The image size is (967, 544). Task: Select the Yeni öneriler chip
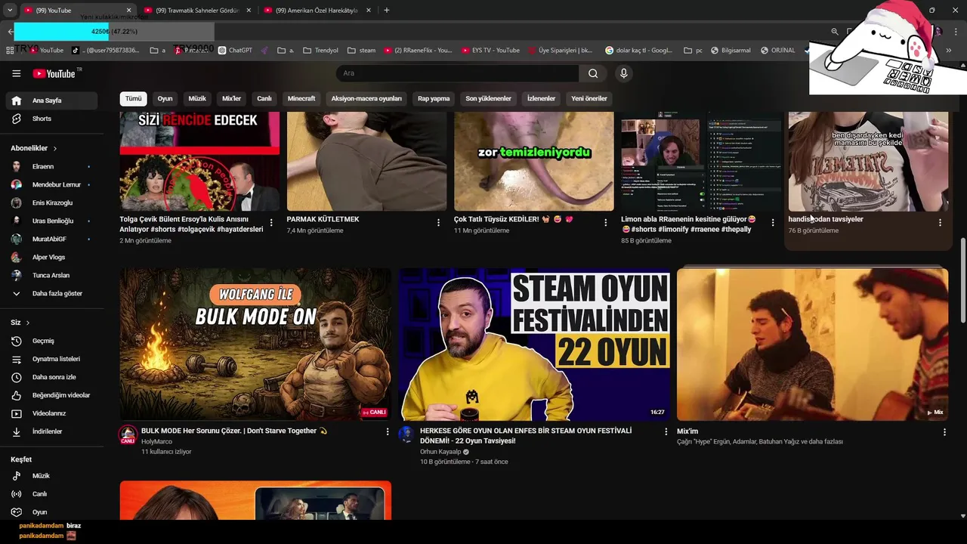pyautogui.click(x=589, y=99)
